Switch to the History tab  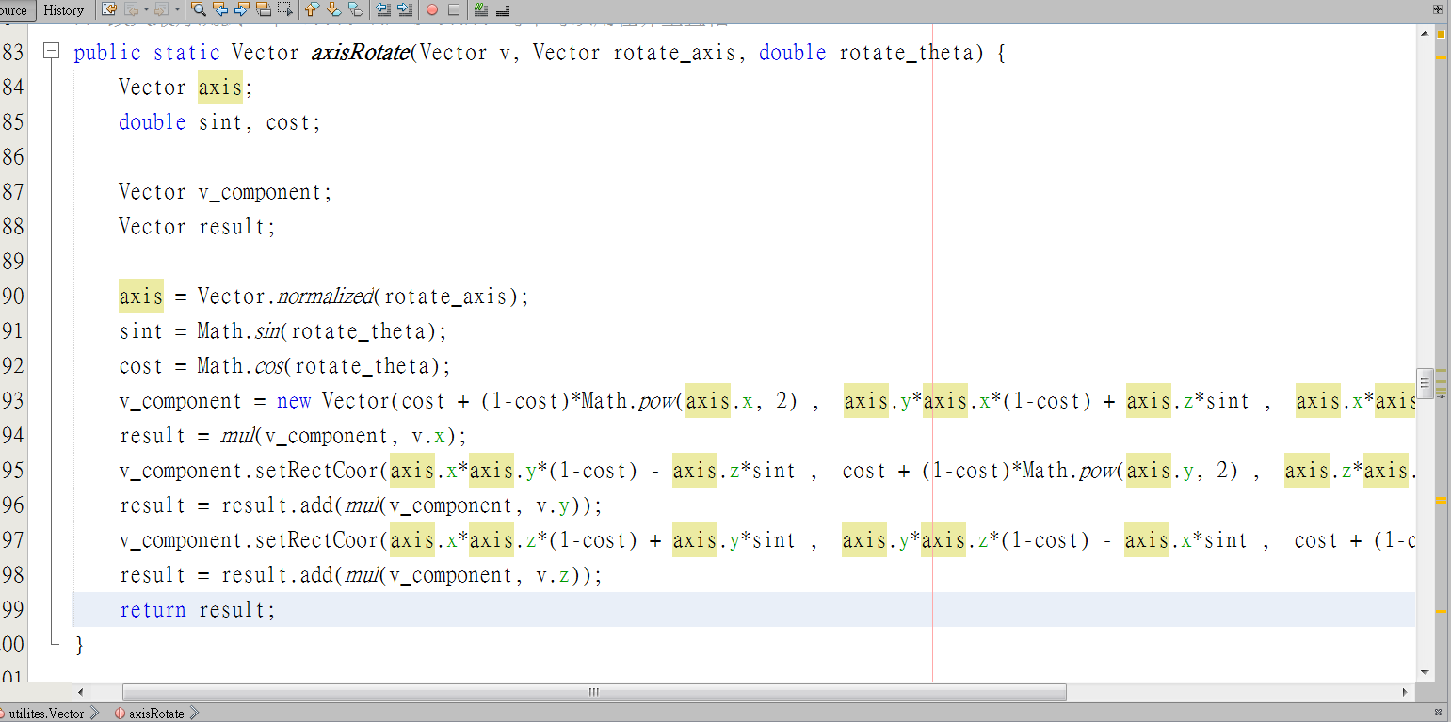(63, 10)
